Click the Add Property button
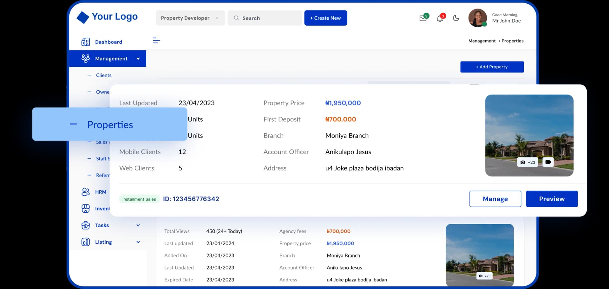 tap(492, 67)
